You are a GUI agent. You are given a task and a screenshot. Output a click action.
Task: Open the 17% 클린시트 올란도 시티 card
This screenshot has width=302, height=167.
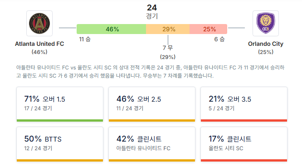point(244,144)
